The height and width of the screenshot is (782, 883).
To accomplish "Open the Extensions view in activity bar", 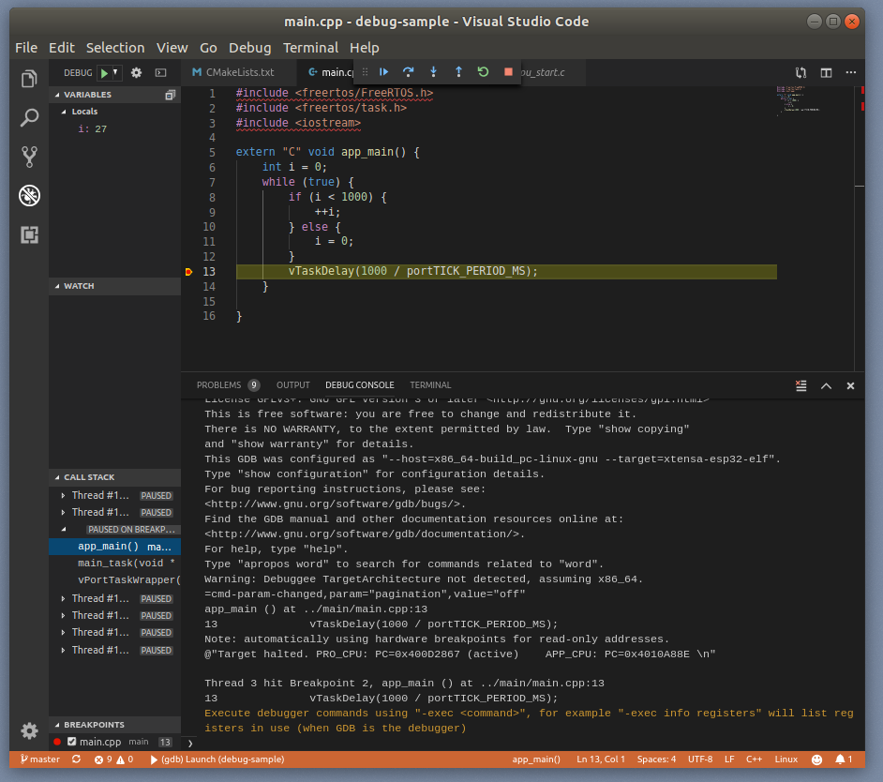I will tap(29, 234).
